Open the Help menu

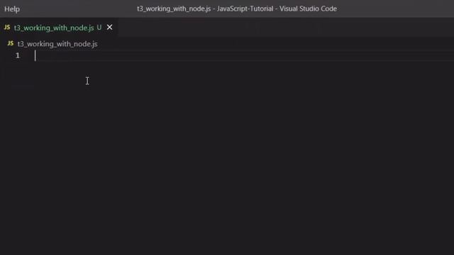pyautogui.click(x=12, y=9)
